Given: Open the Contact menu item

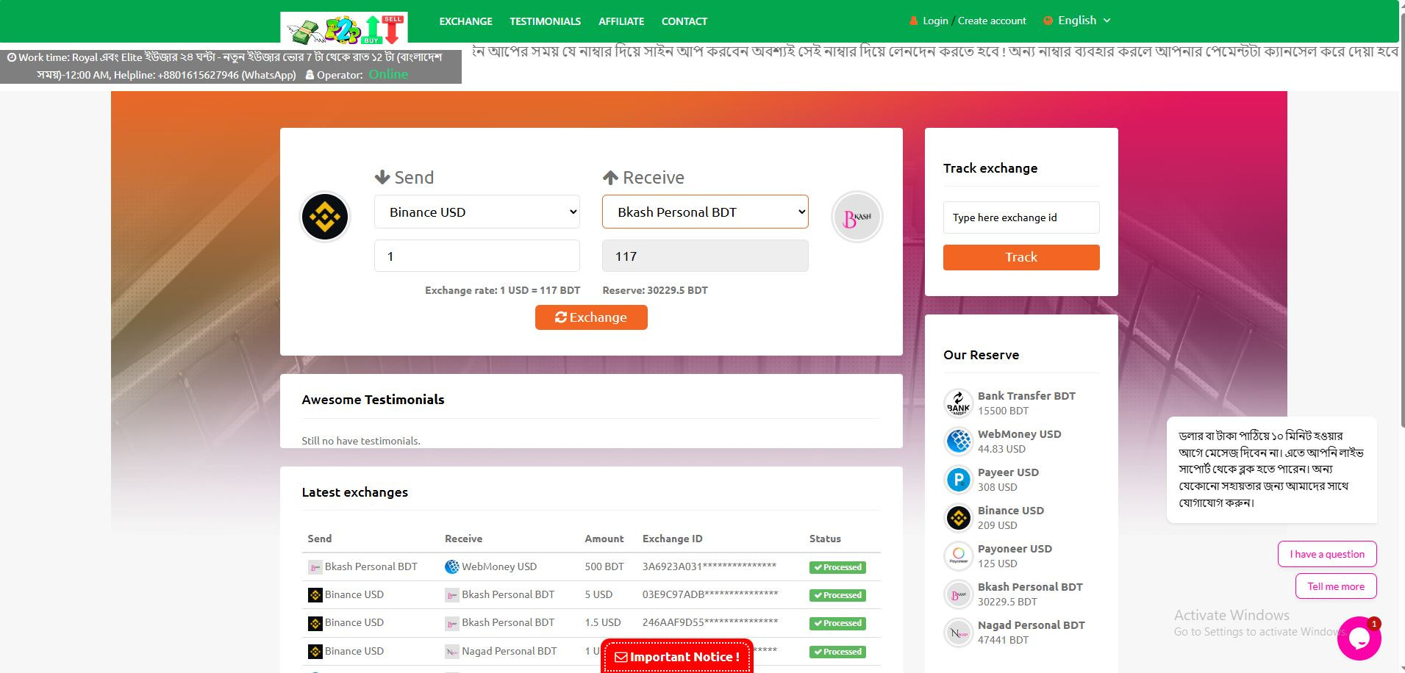Looking at the screenshot, I should tap(684, 21).
